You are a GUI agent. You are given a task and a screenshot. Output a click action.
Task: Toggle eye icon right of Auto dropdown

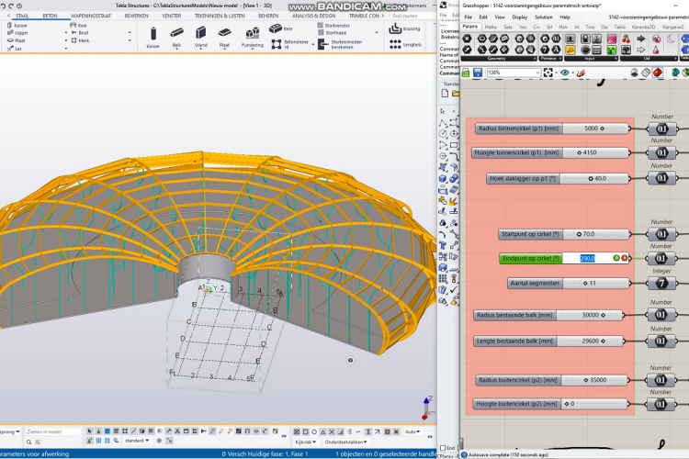coord(430,436)
